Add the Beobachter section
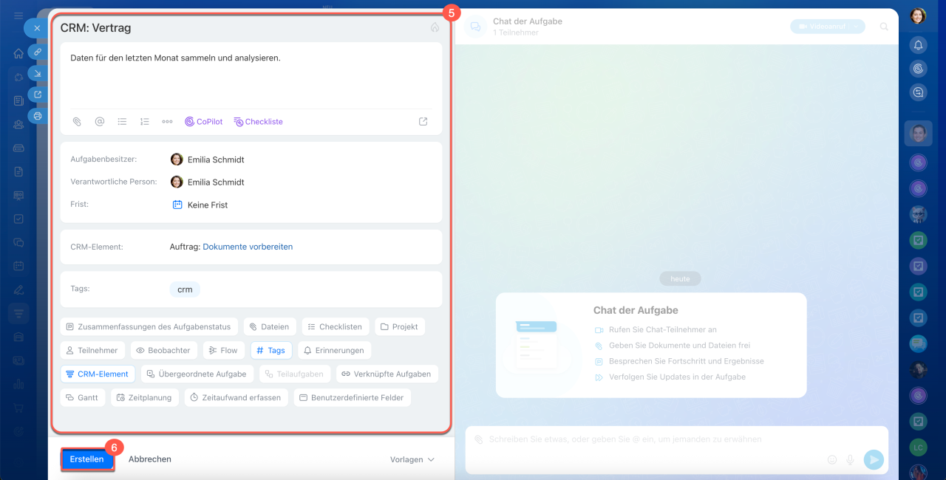This screenshot has width=946, height=480. tap(163, 350)
